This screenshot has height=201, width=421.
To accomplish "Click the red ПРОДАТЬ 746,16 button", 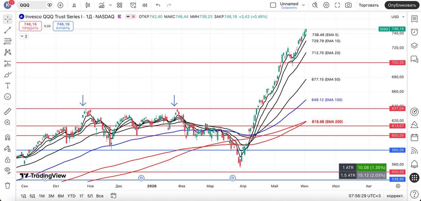I will (31, 26).
